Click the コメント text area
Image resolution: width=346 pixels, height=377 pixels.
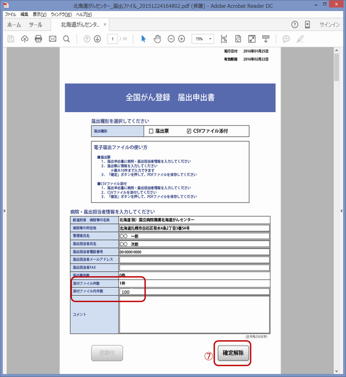[x=194, y=315]
